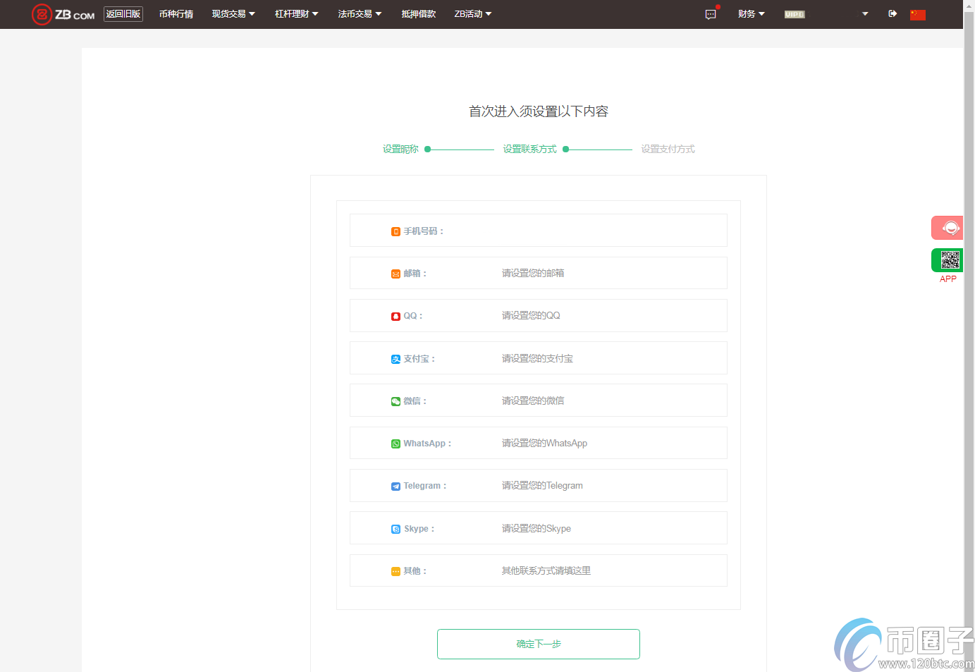The image size is (975, 672).
Task: Open the account dropdown arrow beside VIP
Action: click(x=865, y=14)
